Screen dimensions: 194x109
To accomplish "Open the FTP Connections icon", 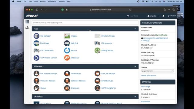I will pyautogui.click(x=36, y=51).
